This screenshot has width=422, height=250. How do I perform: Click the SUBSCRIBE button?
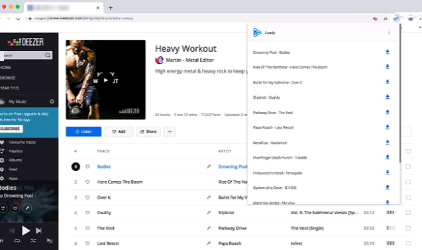click(x=11, y=129)
